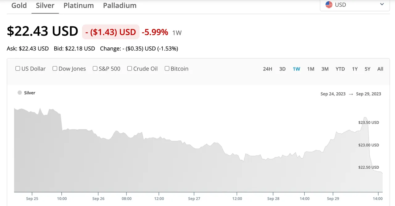Select the 5Y time range
The image size is (395, 206).
pos(367,69)
